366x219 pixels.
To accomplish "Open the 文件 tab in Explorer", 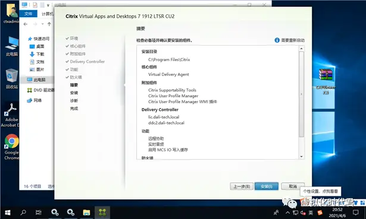I will pyautogui.click(x=28, y=14).
